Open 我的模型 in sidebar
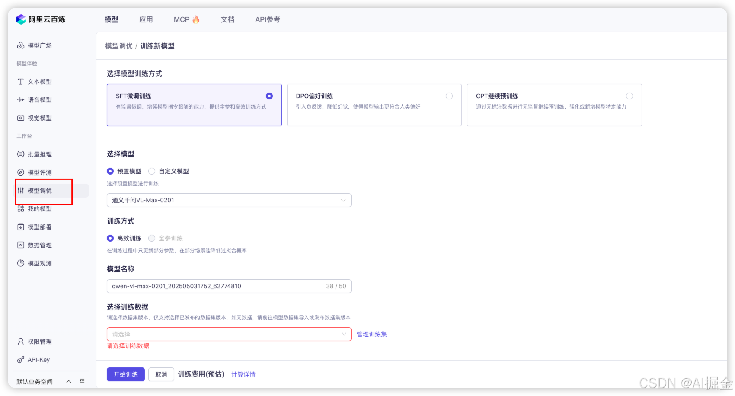 tap(40, 209)
